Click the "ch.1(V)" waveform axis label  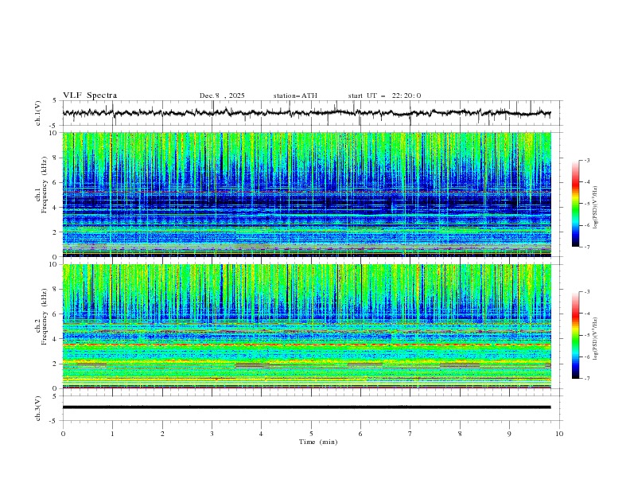pyautogui.click(x=38, y=113)
